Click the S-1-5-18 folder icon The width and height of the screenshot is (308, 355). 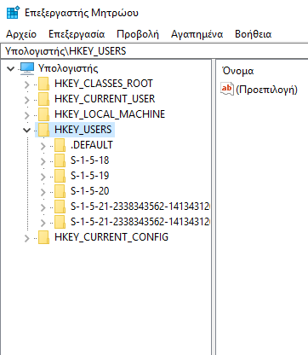point(60,160)
